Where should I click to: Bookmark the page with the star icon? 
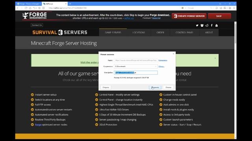(39, 8)
